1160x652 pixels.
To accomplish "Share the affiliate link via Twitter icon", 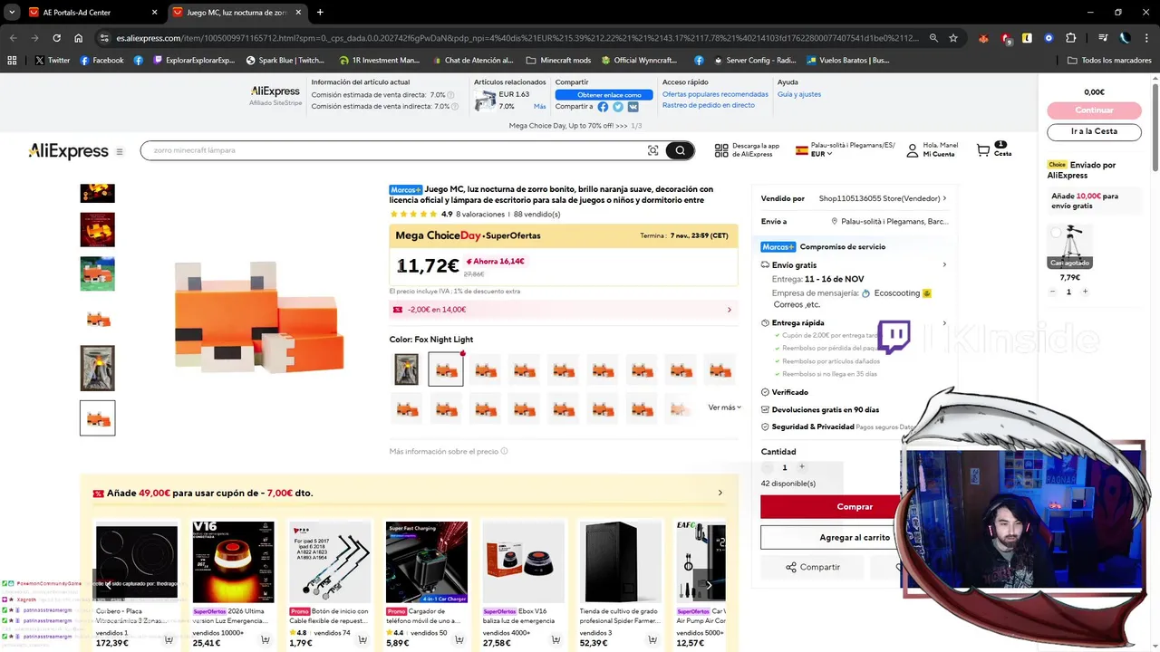I will pyautogui.click(x=618, y=107).
